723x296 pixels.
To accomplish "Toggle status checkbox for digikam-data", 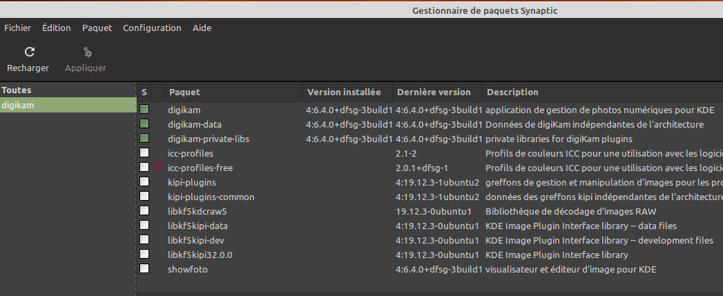I will 144,124.
